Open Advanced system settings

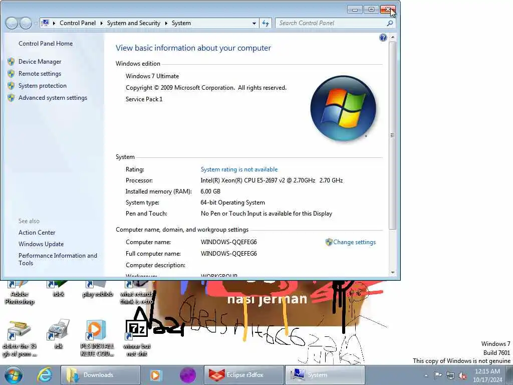click(x=53, y=98)
